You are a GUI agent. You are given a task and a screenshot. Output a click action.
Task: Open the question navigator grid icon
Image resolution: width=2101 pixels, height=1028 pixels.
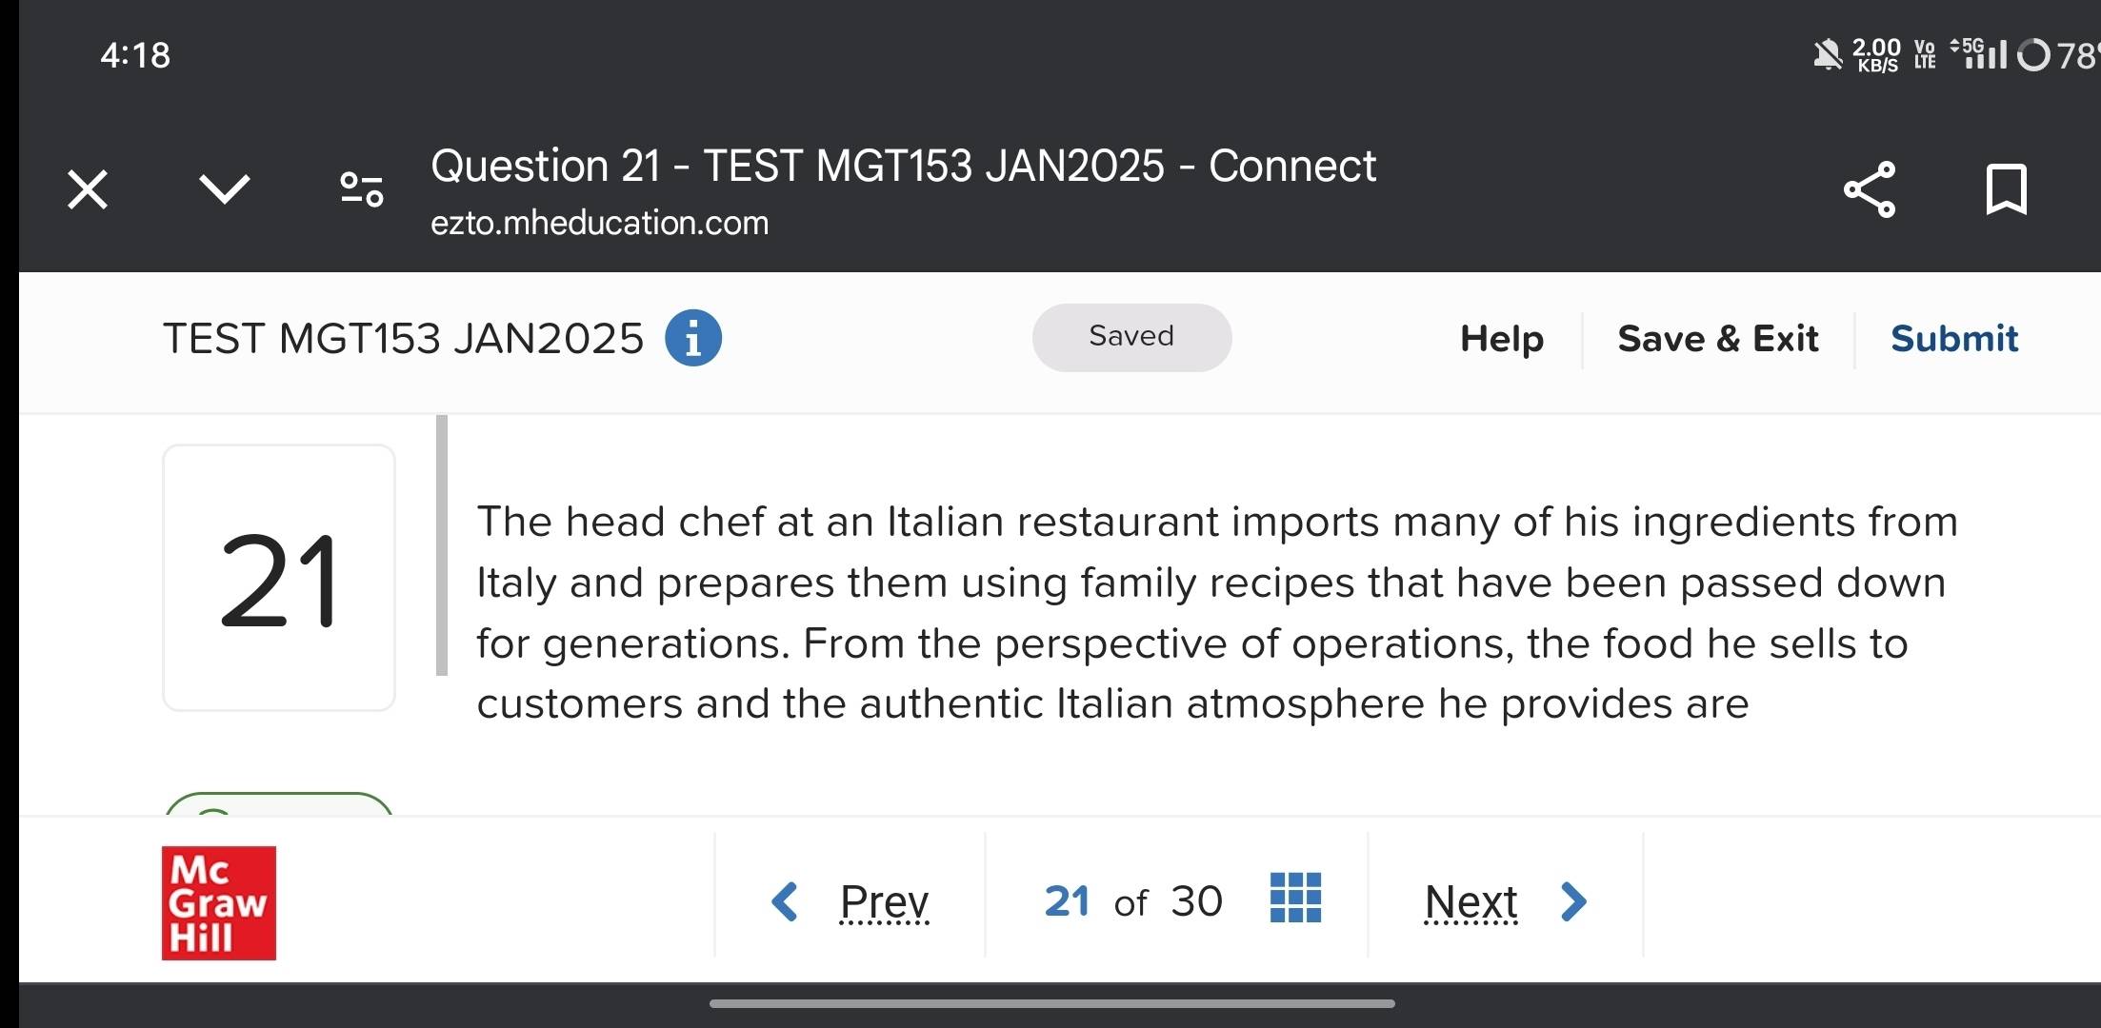point(1295,899)
